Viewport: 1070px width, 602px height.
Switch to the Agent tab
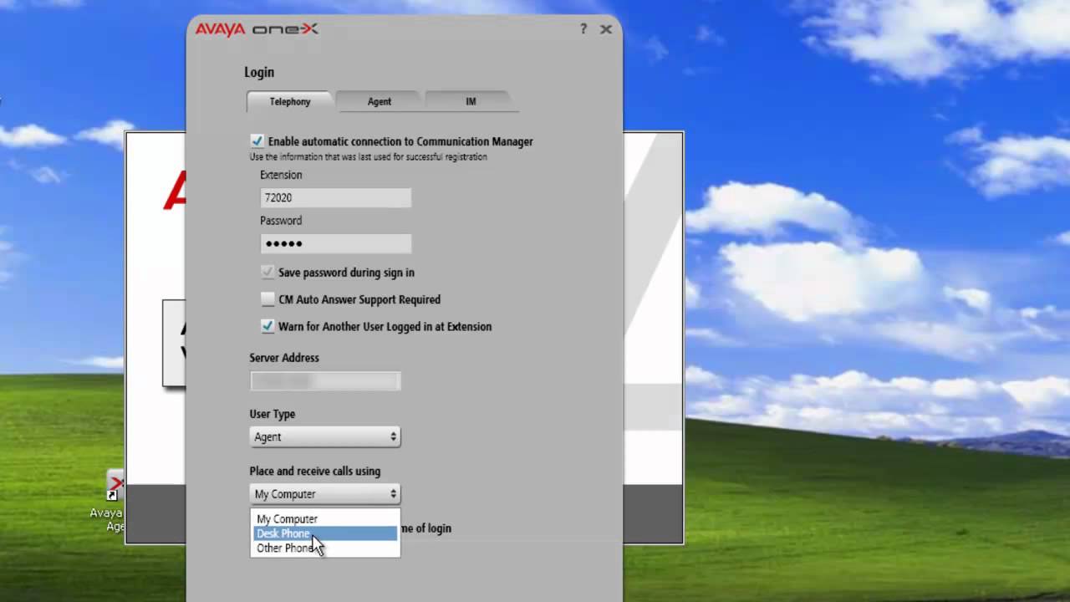coord(379,101)
